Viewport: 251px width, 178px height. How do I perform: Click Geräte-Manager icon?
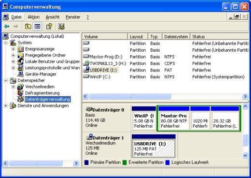point(20,74)
